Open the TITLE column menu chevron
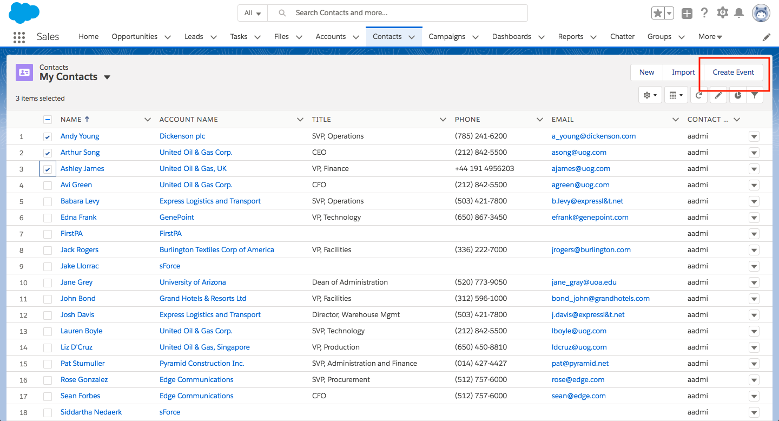779x421 pixels. pos(444,120)
